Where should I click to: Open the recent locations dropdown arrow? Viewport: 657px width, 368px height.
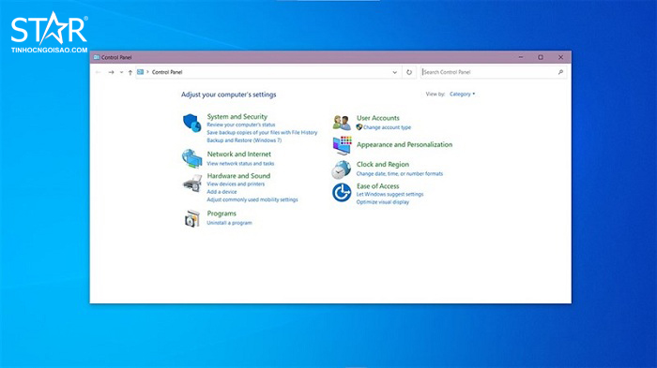click(121, 72)
